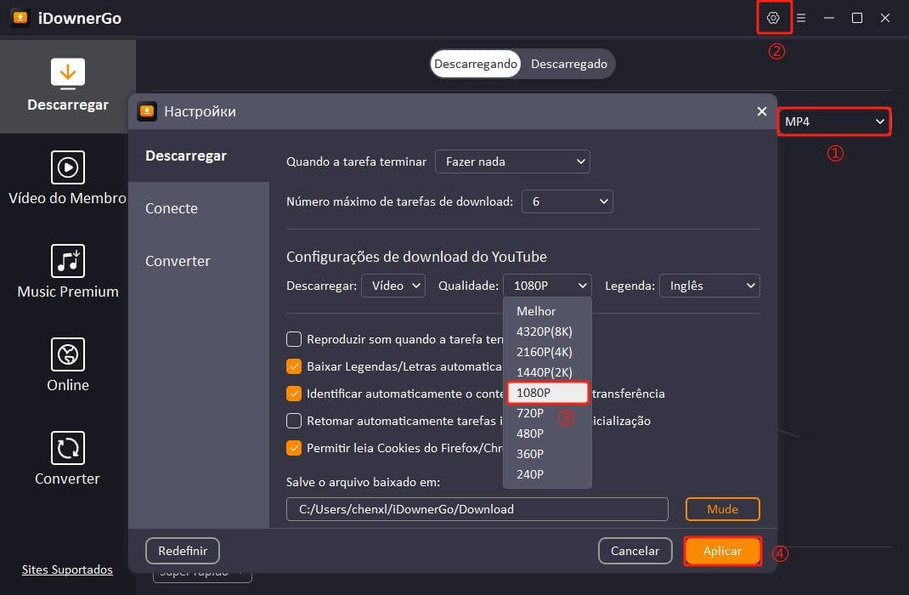The image size is (909, 595).
Task: Click the Redefinir button
Action: (183, 551)
